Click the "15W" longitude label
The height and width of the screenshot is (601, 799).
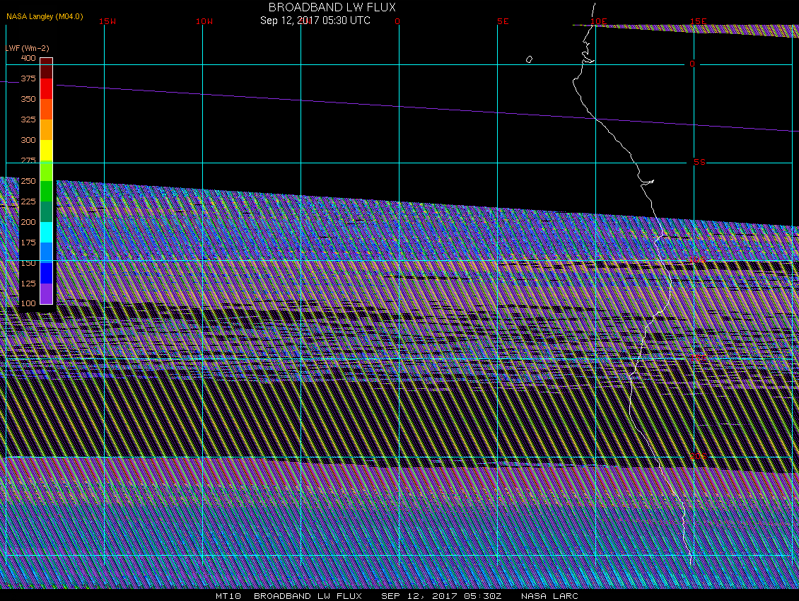(107, 21)
